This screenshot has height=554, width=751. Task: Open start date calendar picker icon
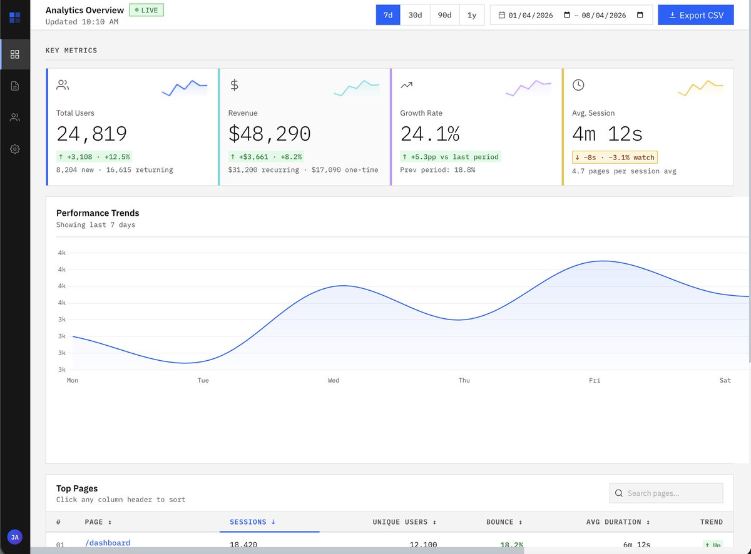coord(567,15)
